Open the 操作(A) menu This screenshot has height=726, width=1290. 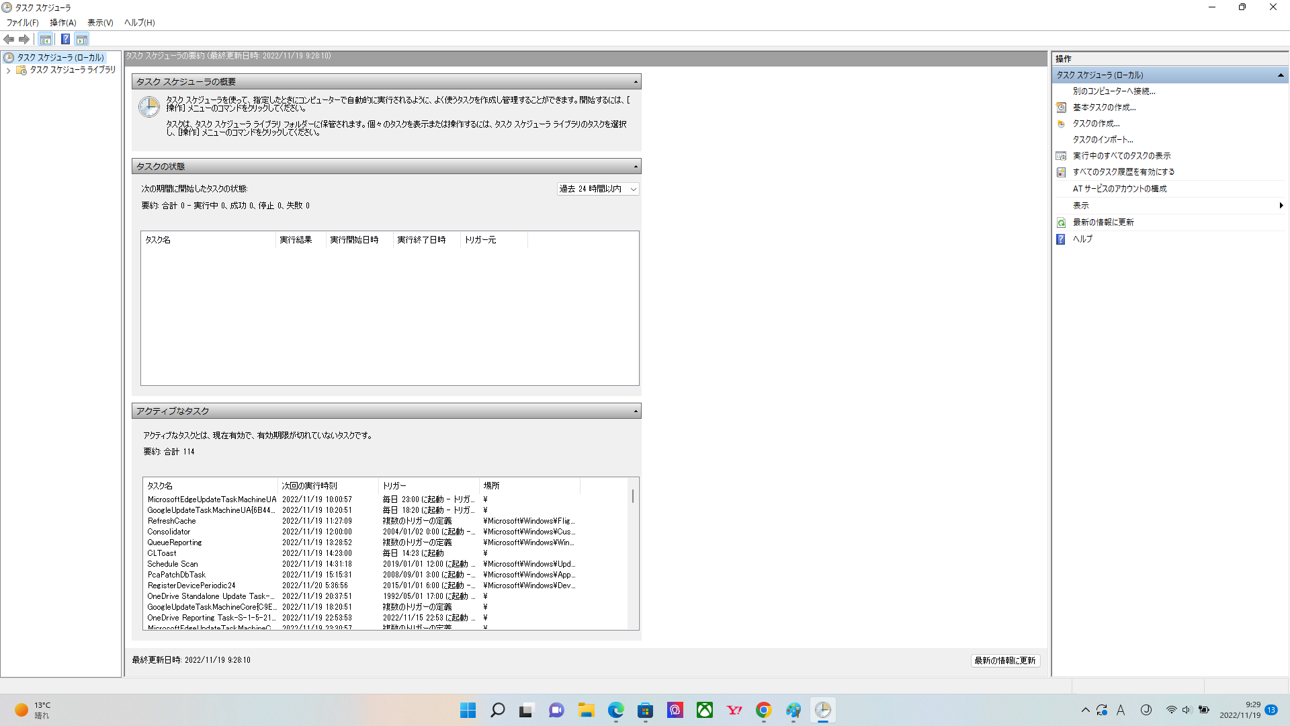point(62,22)
